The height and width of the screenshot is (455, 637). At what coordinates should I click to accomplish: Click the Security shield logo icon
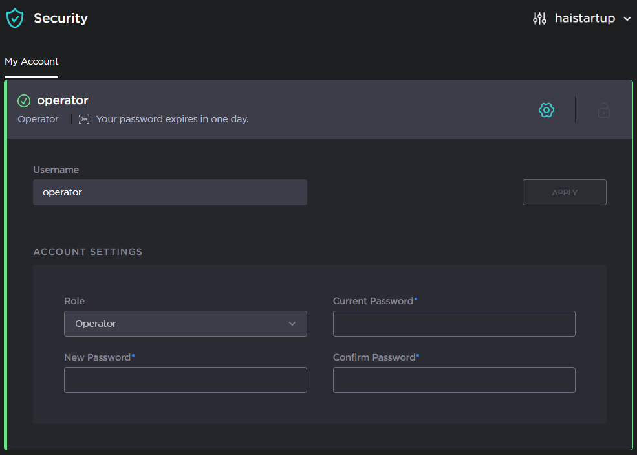(14, 18)
